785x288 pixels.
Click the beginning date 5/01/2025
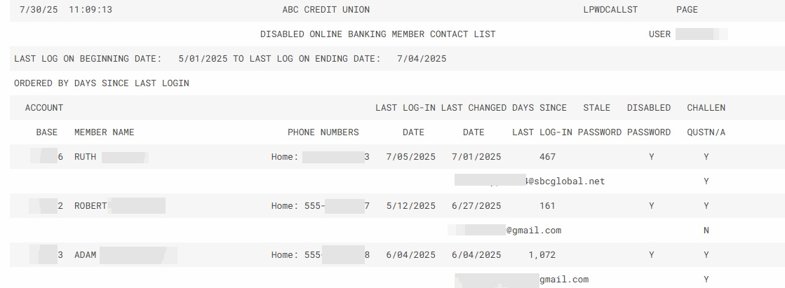tap(203, 59)
